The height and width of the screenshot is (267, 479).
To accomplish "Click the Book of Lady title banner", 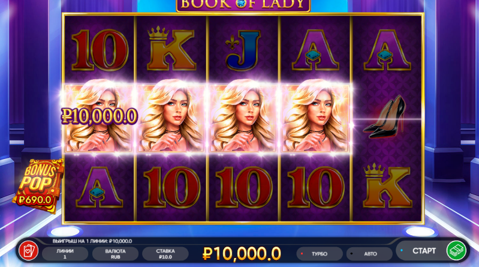I will (243, 5).
